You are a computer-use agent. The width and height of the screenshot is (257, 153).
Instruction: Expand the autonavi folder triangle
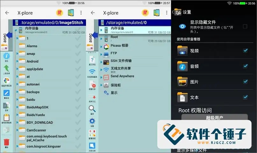[17, 84]
